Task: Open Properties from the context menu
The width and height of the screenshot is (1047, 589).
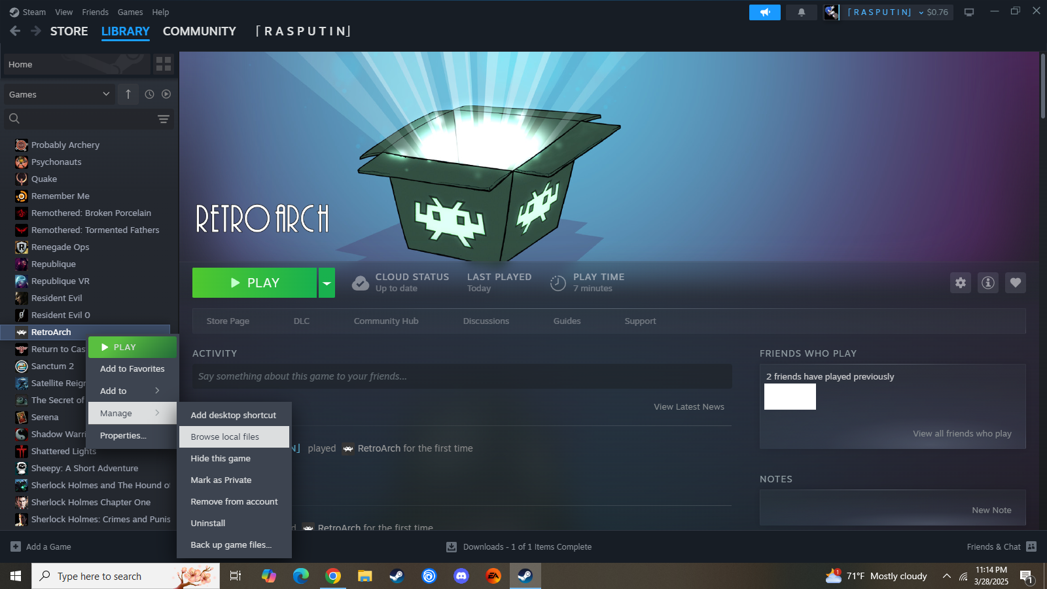Action: click(x=133, y=435)
